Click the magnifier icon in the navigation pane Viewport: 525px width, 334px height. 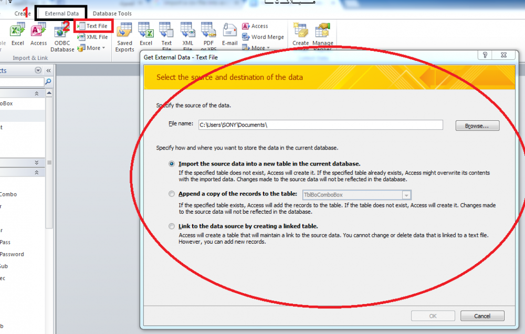48,81
